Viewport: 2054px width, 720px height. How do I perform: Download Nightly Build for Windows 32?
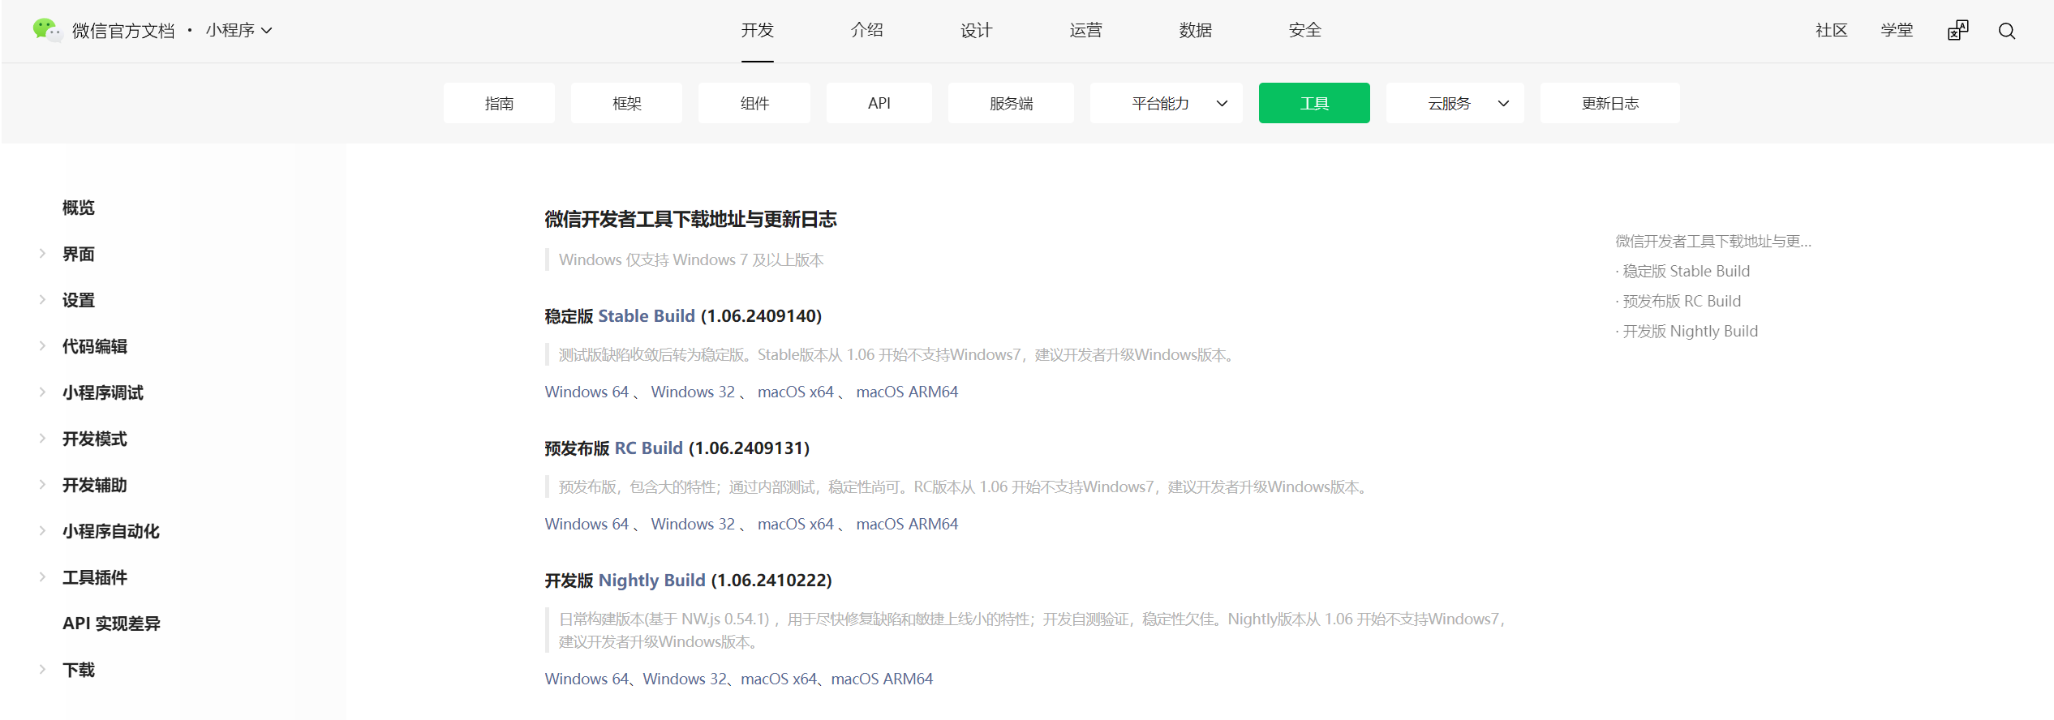[685, 679]
